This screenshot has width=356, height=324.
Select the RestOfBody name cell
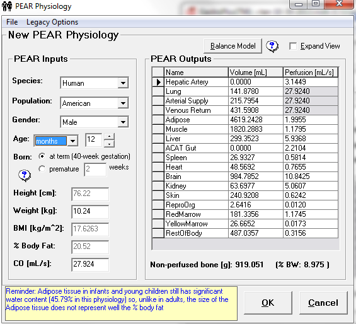[x=196, y=233]
